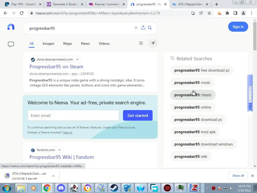Open the red Z app in taskbar
The image size is (257, 193).
point(194,188)
